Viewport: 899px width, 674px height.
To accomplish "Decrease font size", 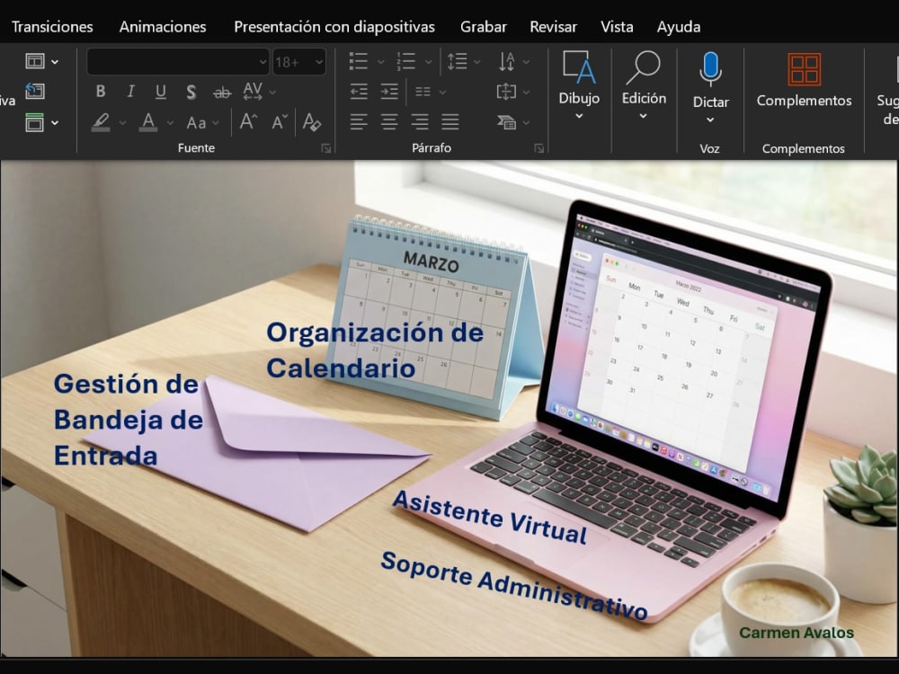I will tap(280, 122).
